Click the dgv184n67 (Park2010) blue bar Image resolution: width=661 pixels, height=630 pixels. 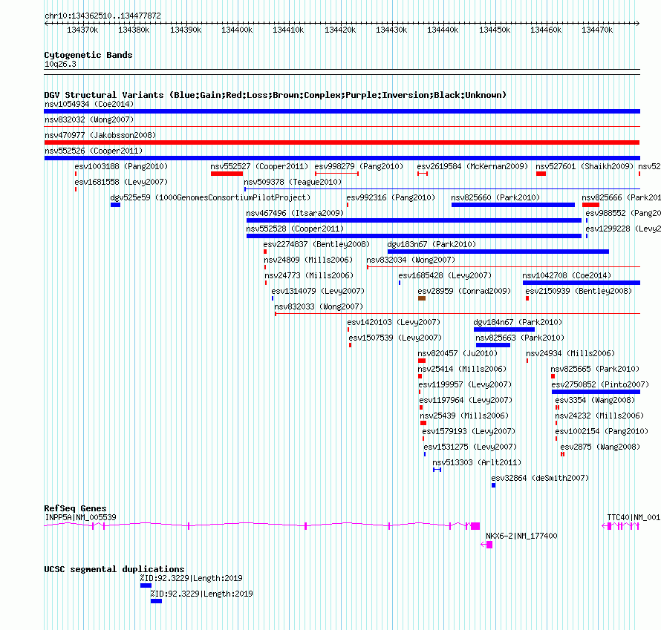(x=504, y=329)
